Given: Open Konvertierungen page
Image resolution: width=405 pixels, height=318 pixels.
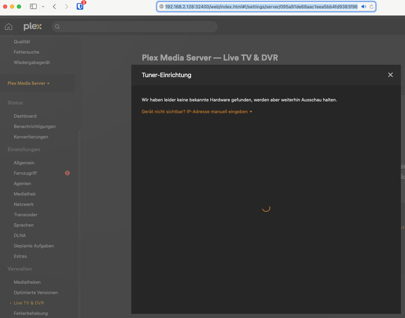Looking at the screenshot, I should click(31, 137).
